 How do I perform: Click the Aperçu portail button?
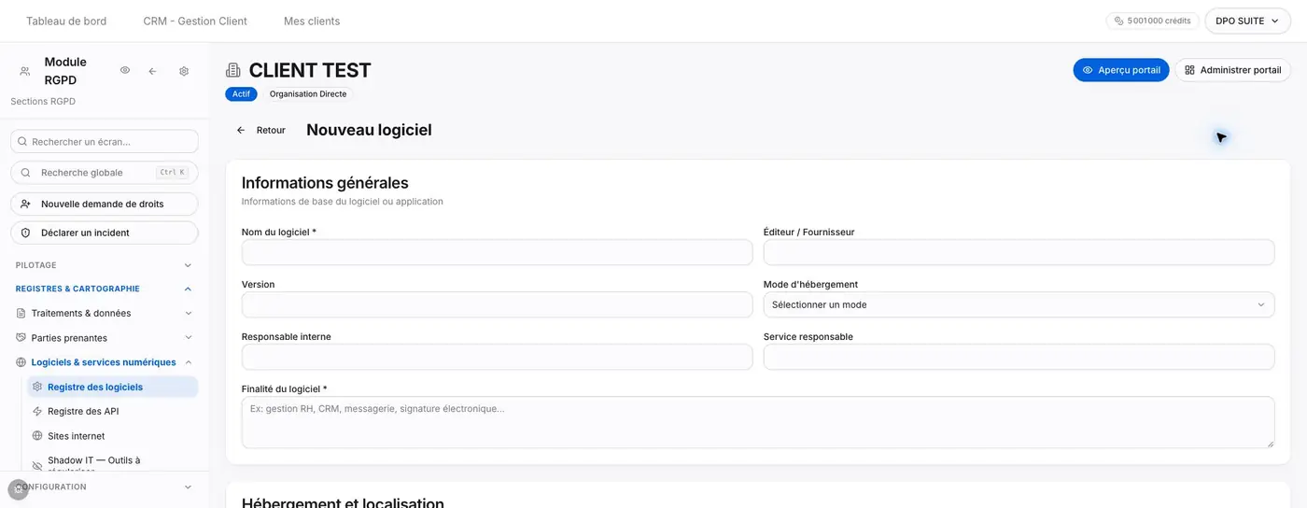[1120, 70]
